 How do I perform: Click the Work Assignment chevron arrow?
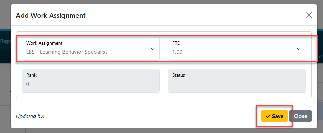[153, 49]
